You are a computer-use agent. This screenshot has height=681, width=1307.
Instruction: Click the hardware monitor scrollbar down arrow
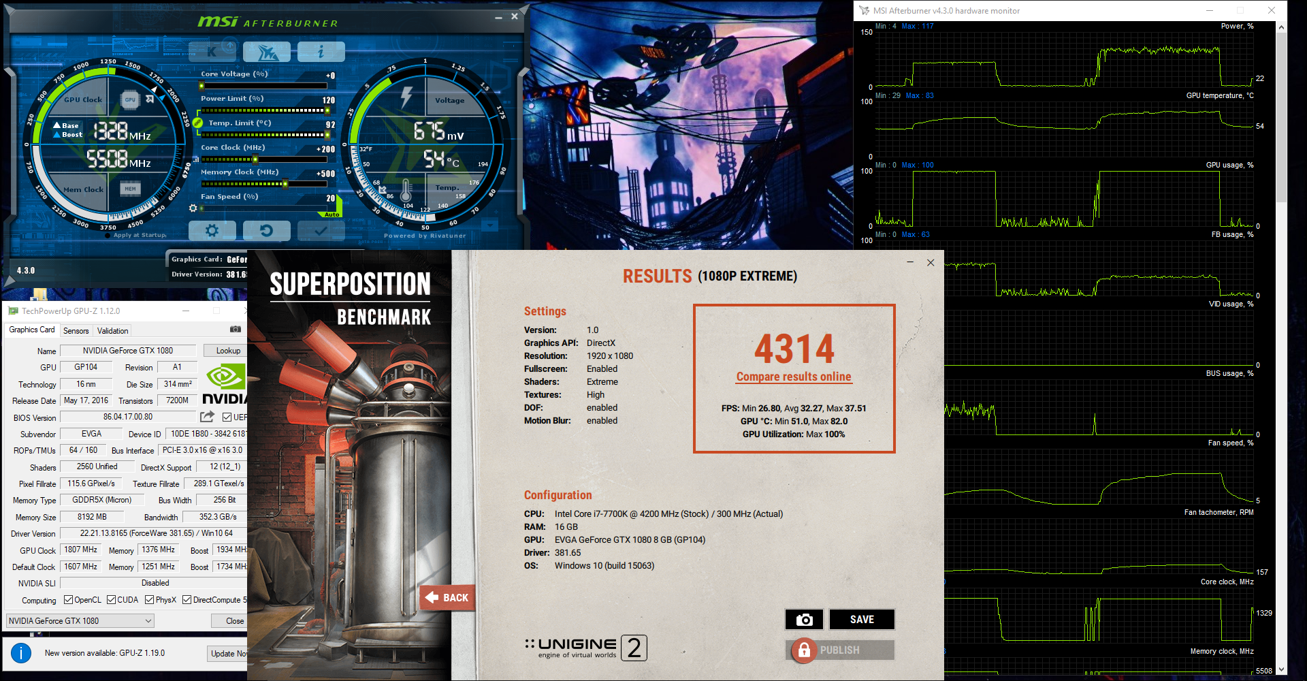point(1282,670)
